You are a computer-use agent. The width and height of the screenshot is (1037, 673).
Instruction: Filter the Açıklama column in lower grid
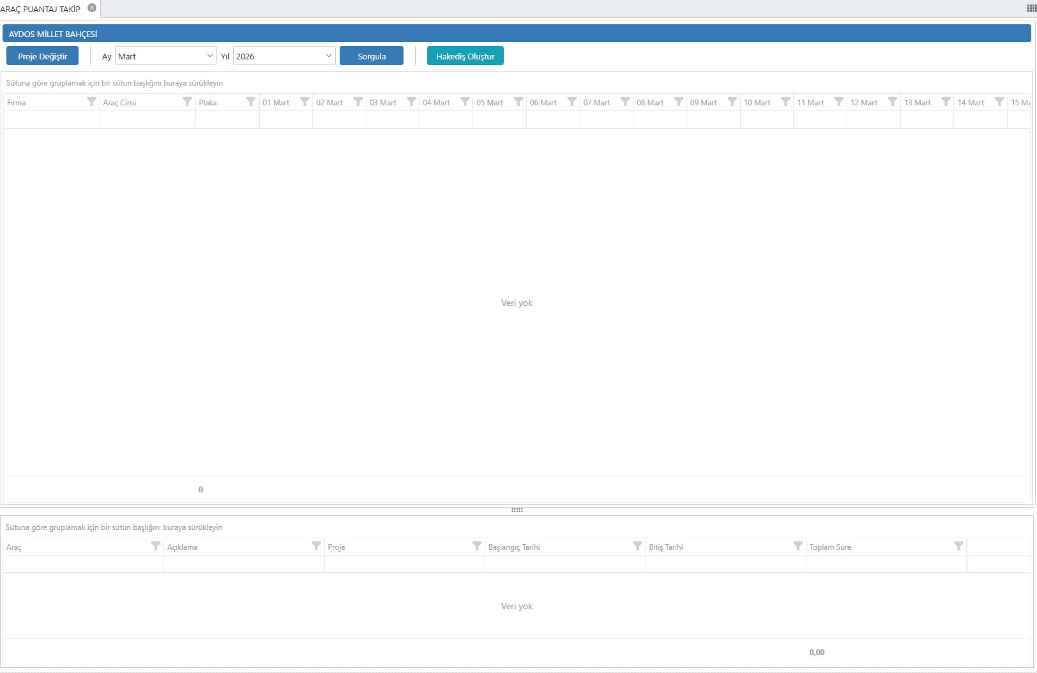316,547
